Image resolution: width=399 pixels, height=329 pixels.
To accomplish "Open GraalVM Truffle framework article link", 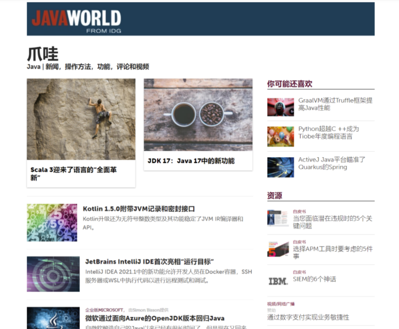I will (335, 104).
